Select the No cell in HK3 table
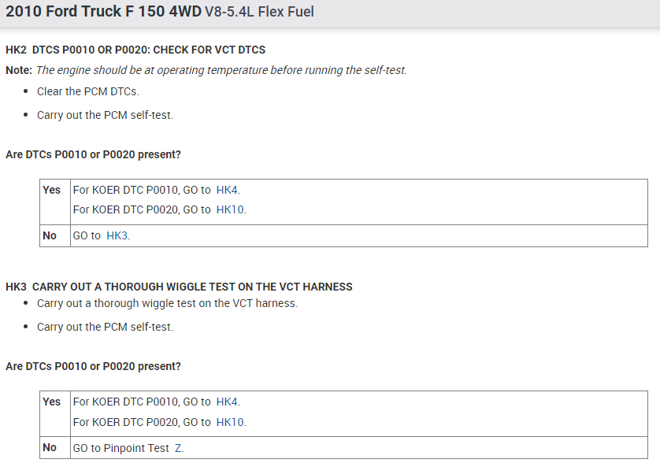The width and height of the screenshot is (660, 474). [50, 447]
